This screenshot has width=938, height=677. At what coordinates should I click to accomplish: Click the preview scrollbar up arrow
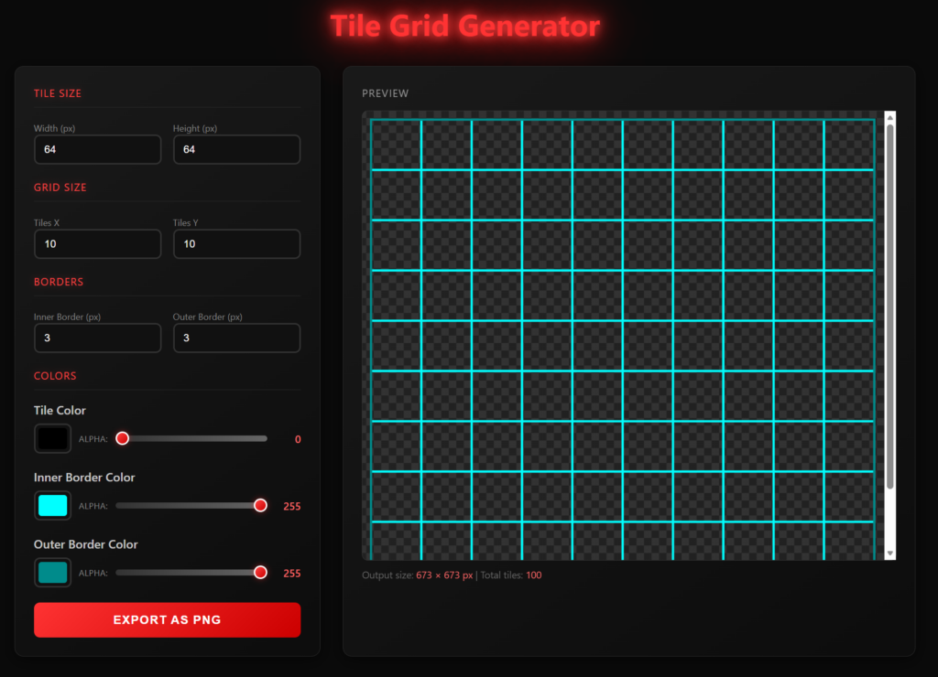coord(889,117)
